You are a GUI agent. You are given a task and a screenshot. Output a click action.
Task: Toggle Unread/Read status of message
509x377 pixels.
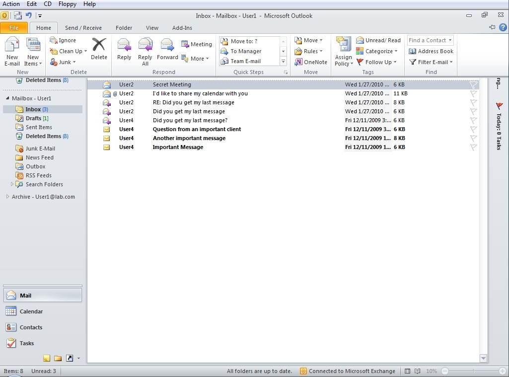(378, 40)
